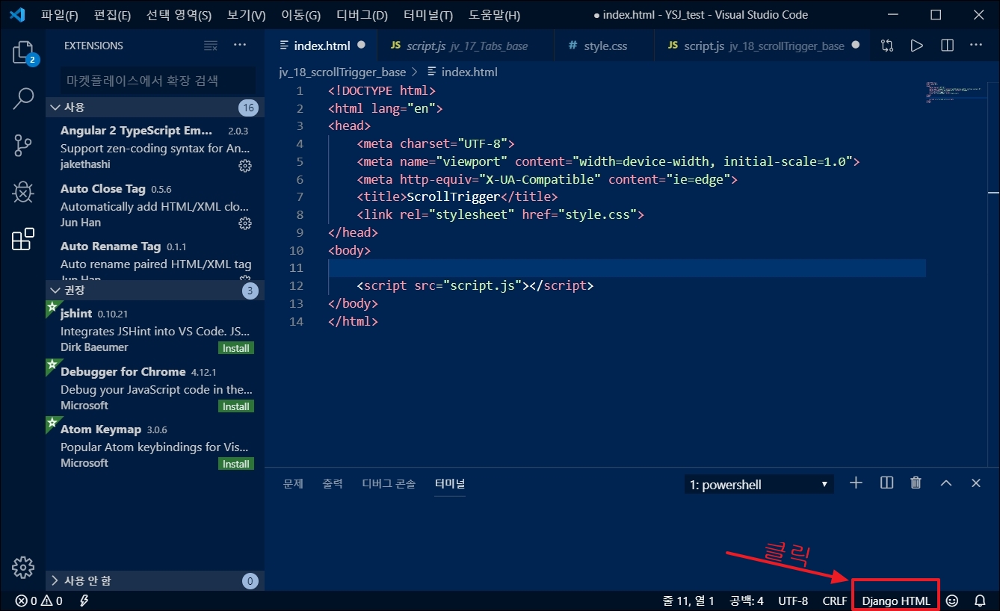Change encoding UTF-8 in status bar

(793, 601)
